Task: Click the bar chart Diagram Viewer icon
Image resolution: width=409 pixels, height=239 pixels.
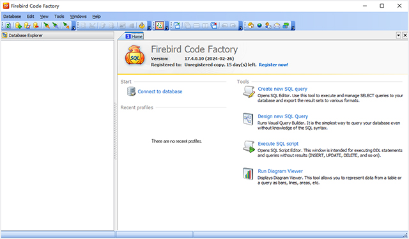Action: (x=248, y=174)
